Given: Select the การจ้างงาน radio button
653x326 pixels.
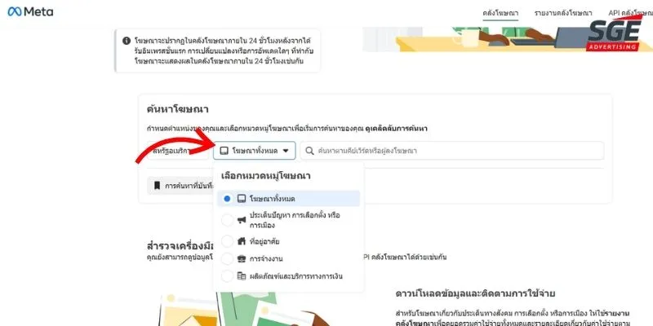Looking at the screenshot, I should pyautogui.click(x=227, y=258).
